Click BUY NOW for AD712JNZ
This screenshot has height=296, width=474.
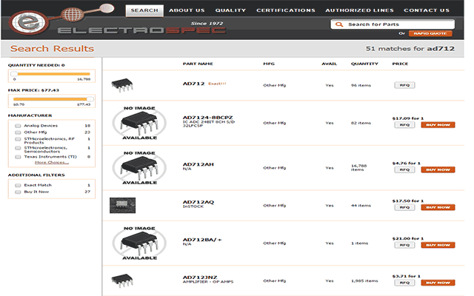coord(438,283)
